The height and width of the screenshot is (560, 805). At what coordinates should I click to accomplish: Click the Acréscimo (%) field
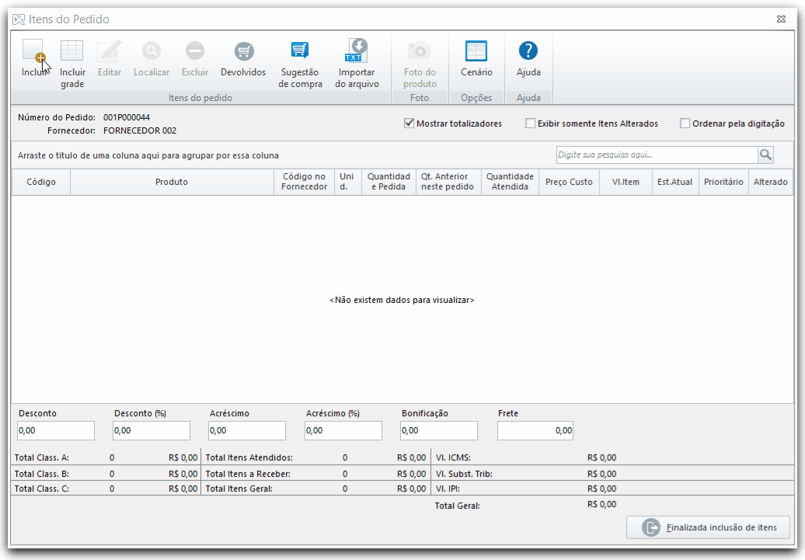(x=343, y=430)
